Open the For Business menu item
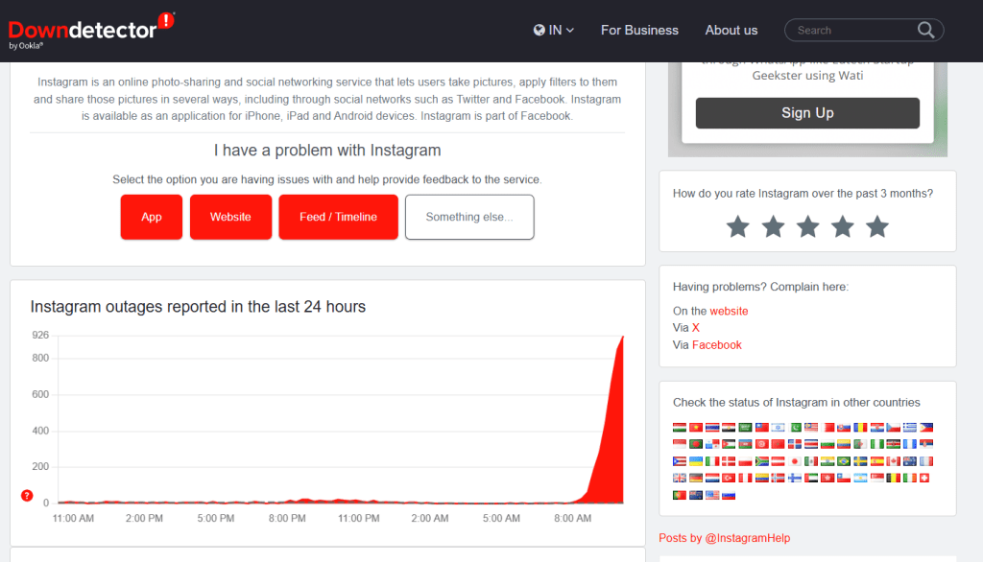The height and width of the screenshot is (562, 983). (x=639, y=30)
